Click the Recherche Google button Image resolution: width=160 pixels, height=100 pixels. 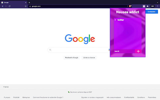(72, 58)
